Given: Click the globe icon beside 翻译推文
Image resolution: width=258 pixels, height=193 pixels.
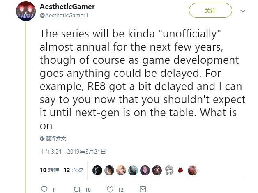Looking at the screenshot, I should coord(42,138).
